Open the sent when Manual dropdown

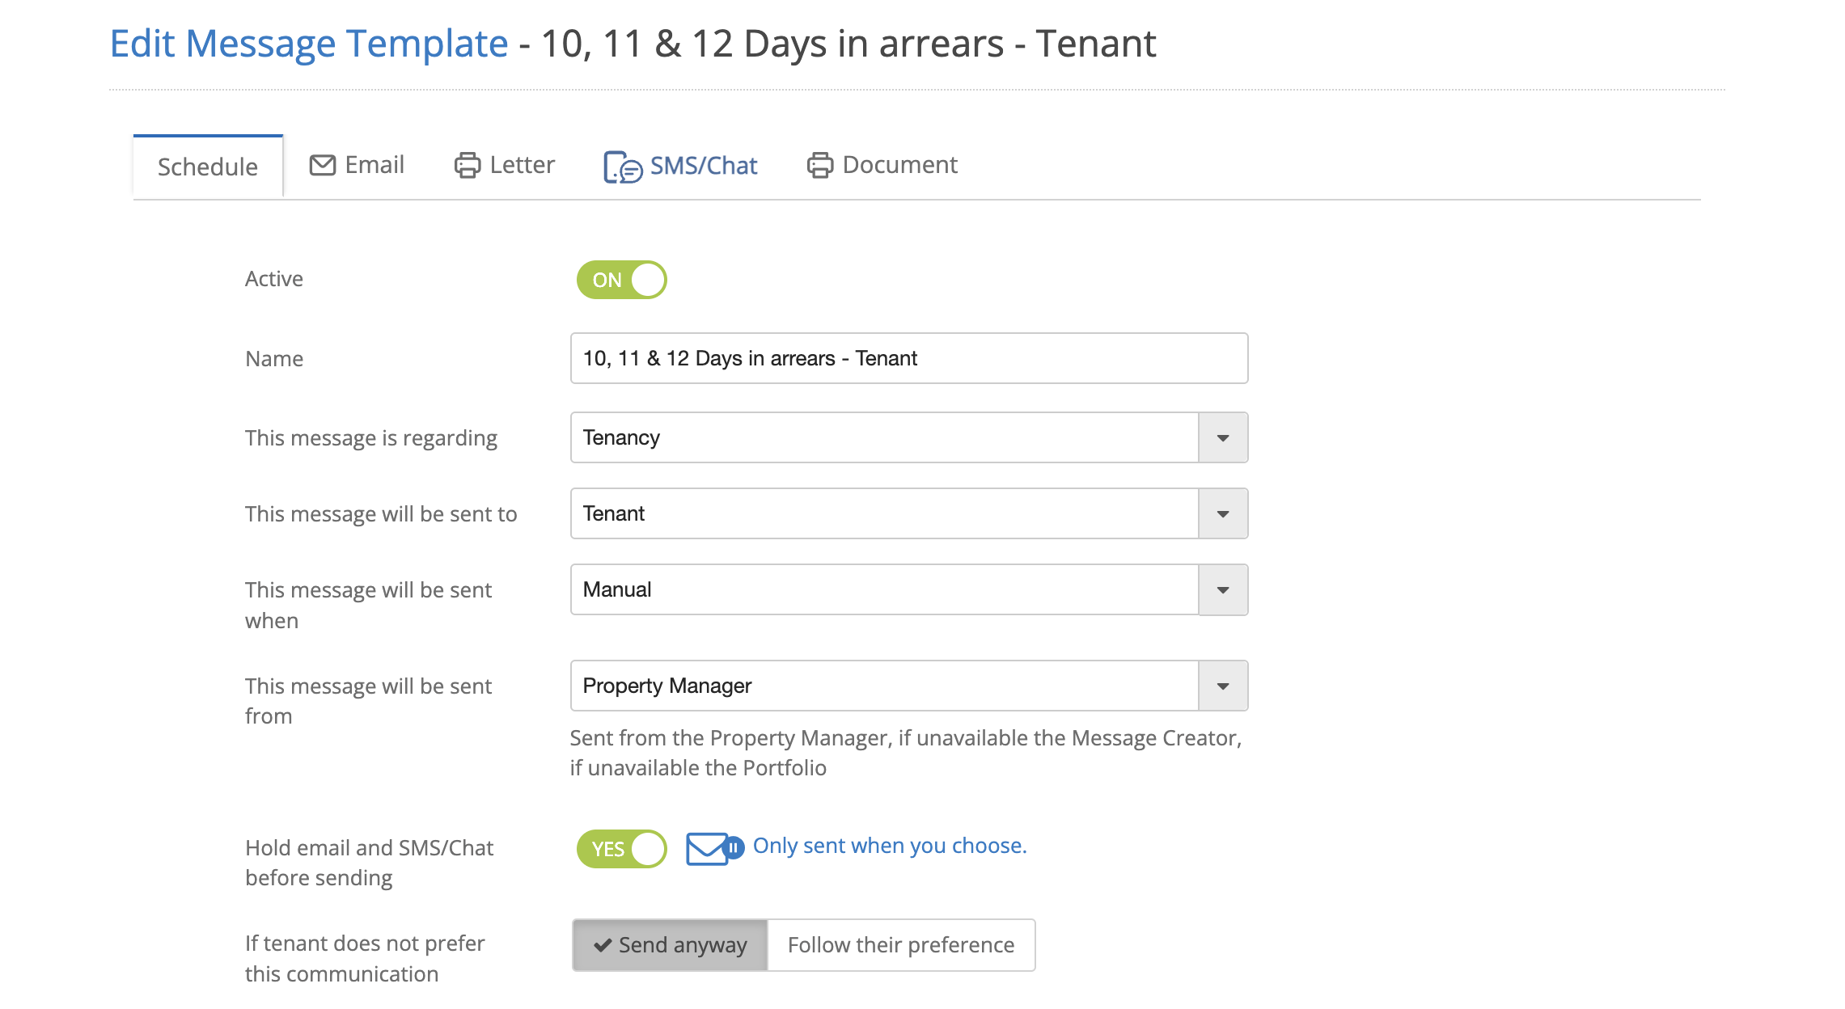(x=909, y=589)
